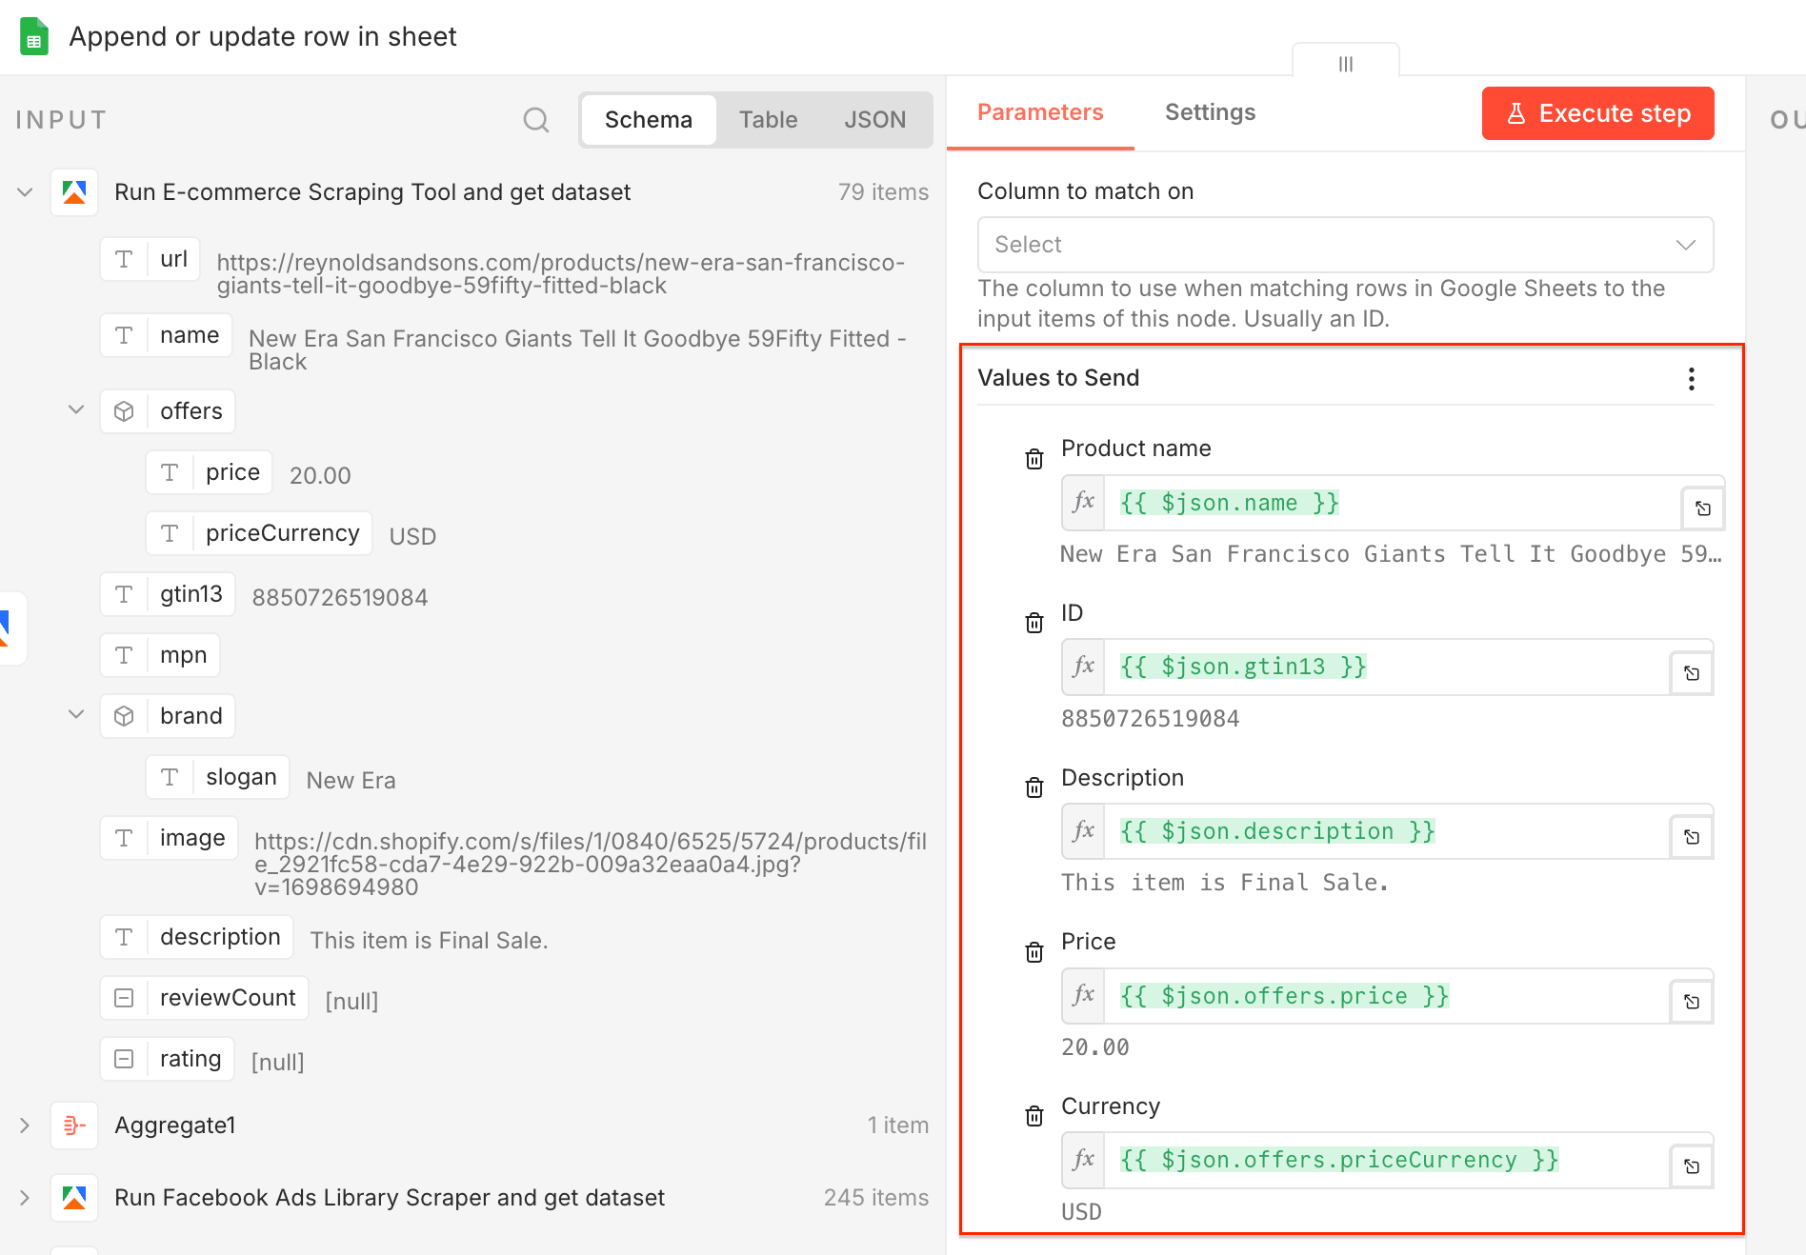Viewport: 1806px width, 1255px height.
Task: Edit the Description expression field
Action: (x=1387, y=831)
